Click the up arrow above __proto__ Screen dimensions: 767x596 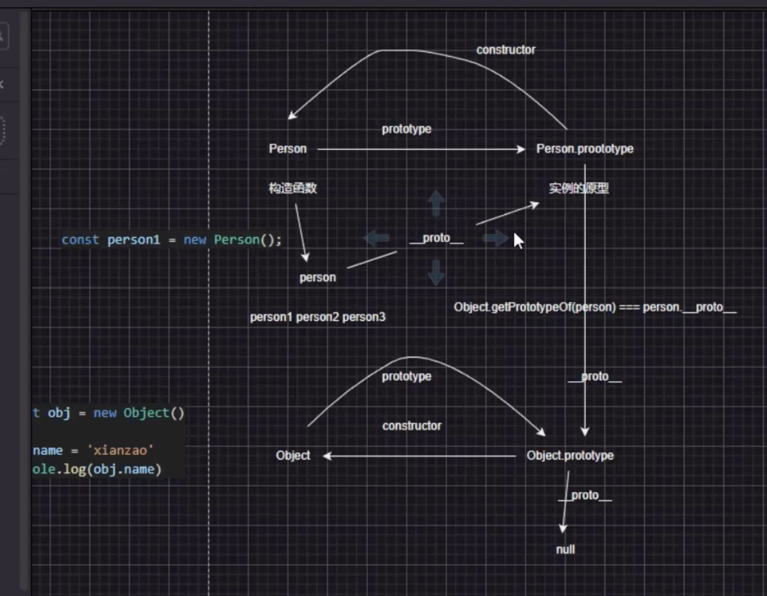point(437,203)
